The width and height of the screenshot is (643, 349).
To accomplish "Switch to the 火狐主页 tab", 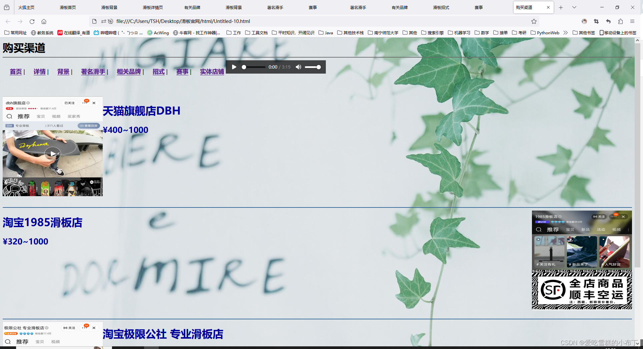I will coord(26,7).
